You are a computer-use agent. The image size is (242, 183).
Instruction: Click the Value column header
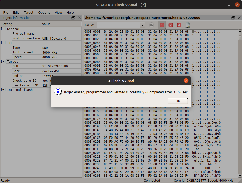coord(61,24)
